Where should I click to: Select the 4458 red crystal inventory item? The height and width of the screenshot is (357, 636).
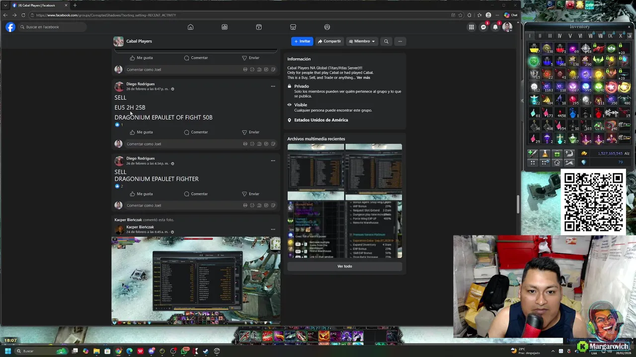(560, 113)
